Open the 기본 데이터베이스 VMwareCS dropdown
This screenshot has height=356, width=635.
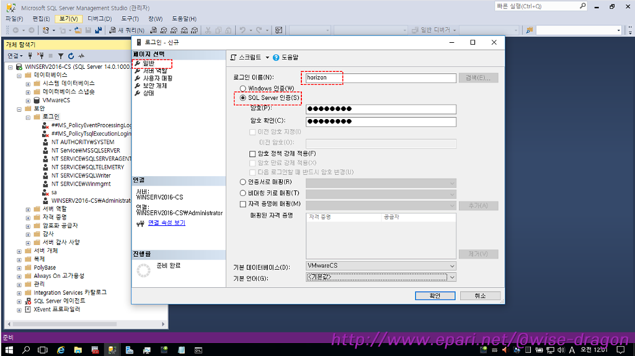click(x=381, y=265)
